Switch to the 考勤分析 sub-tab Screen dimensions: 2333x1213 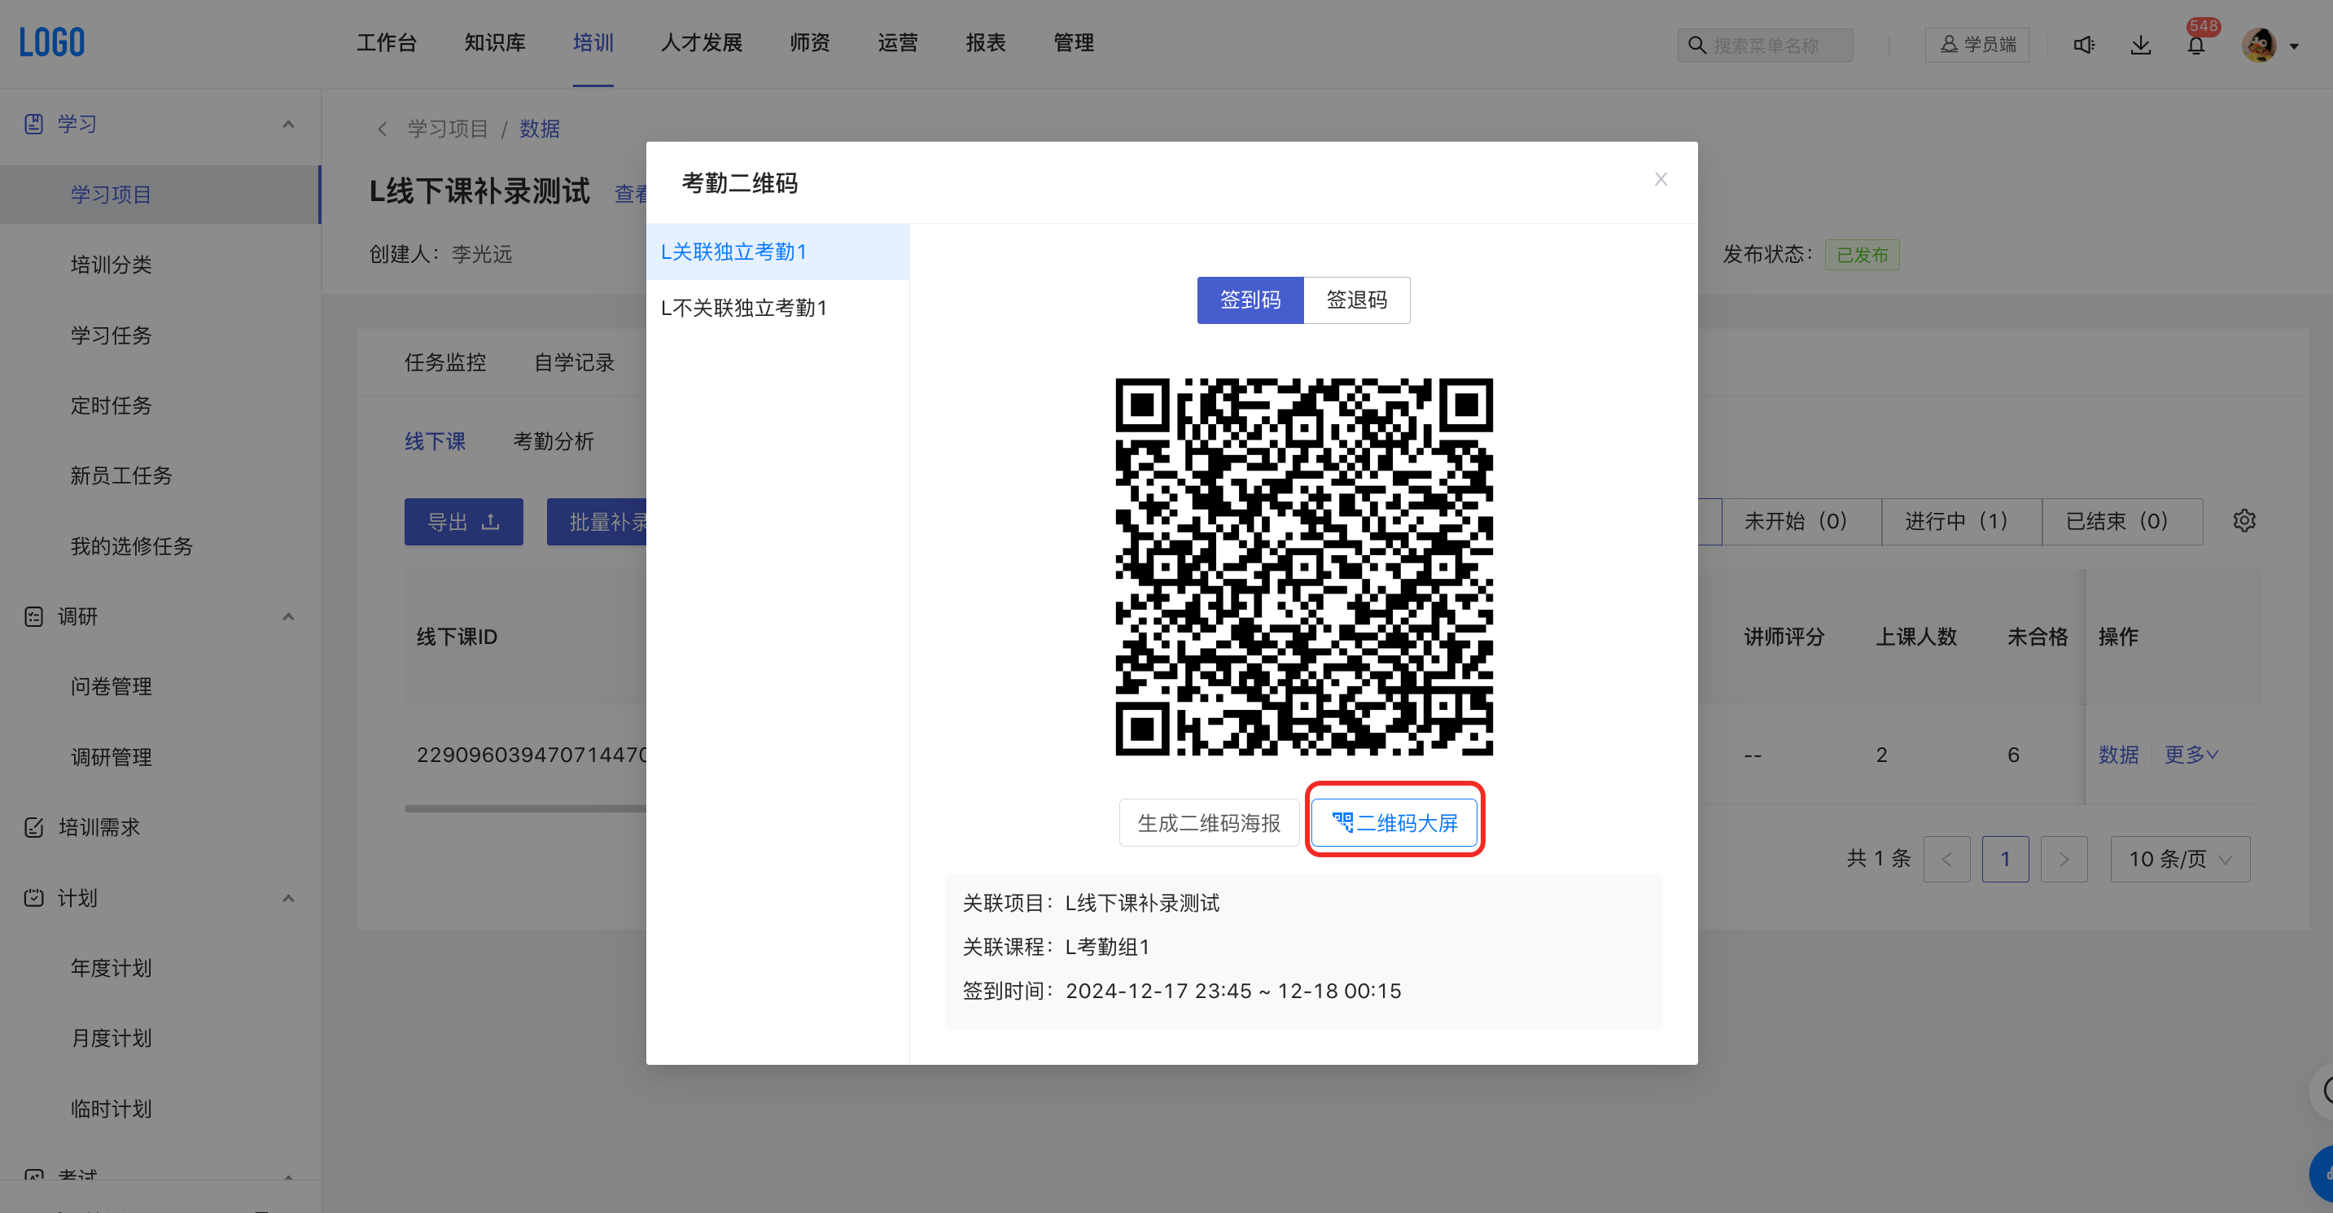pos(554,441)
